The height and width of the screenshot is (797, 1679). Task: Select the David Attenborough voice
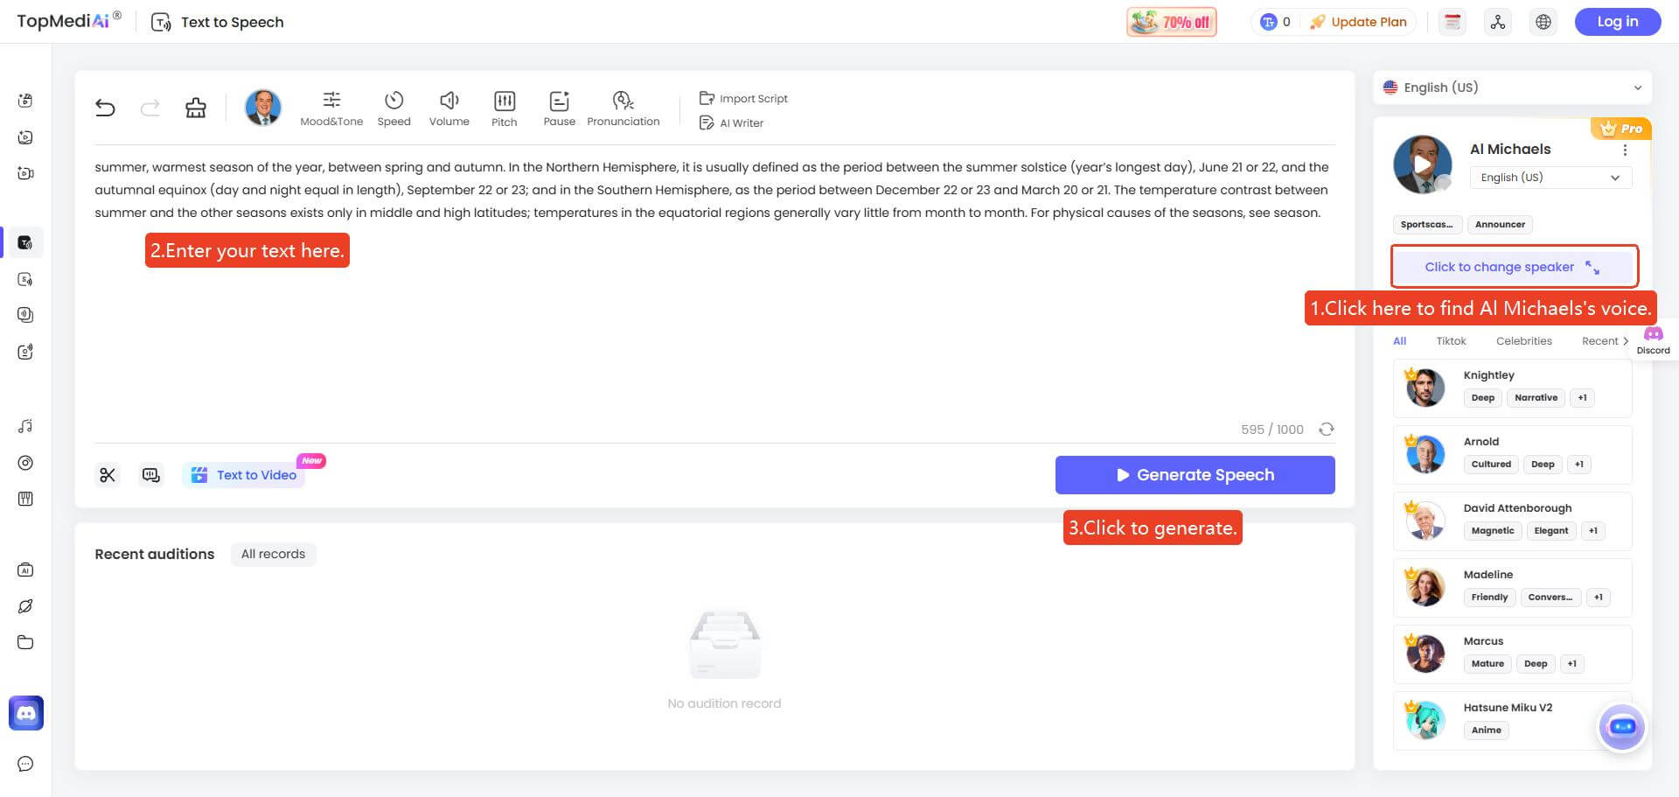point(1512,521)
